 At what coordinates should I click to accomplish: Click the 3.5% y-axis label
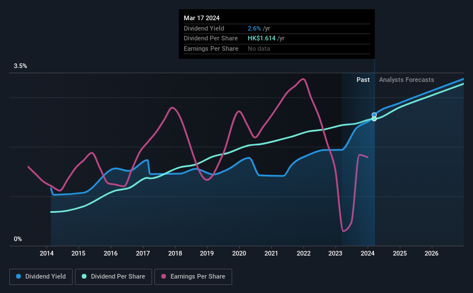pos(20,66)
